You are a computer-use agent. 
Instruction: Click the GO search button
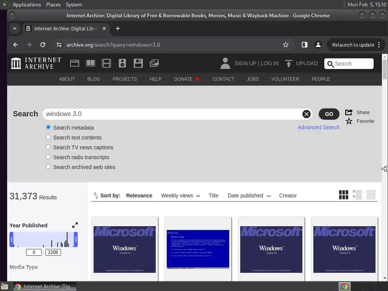point(329,114)
